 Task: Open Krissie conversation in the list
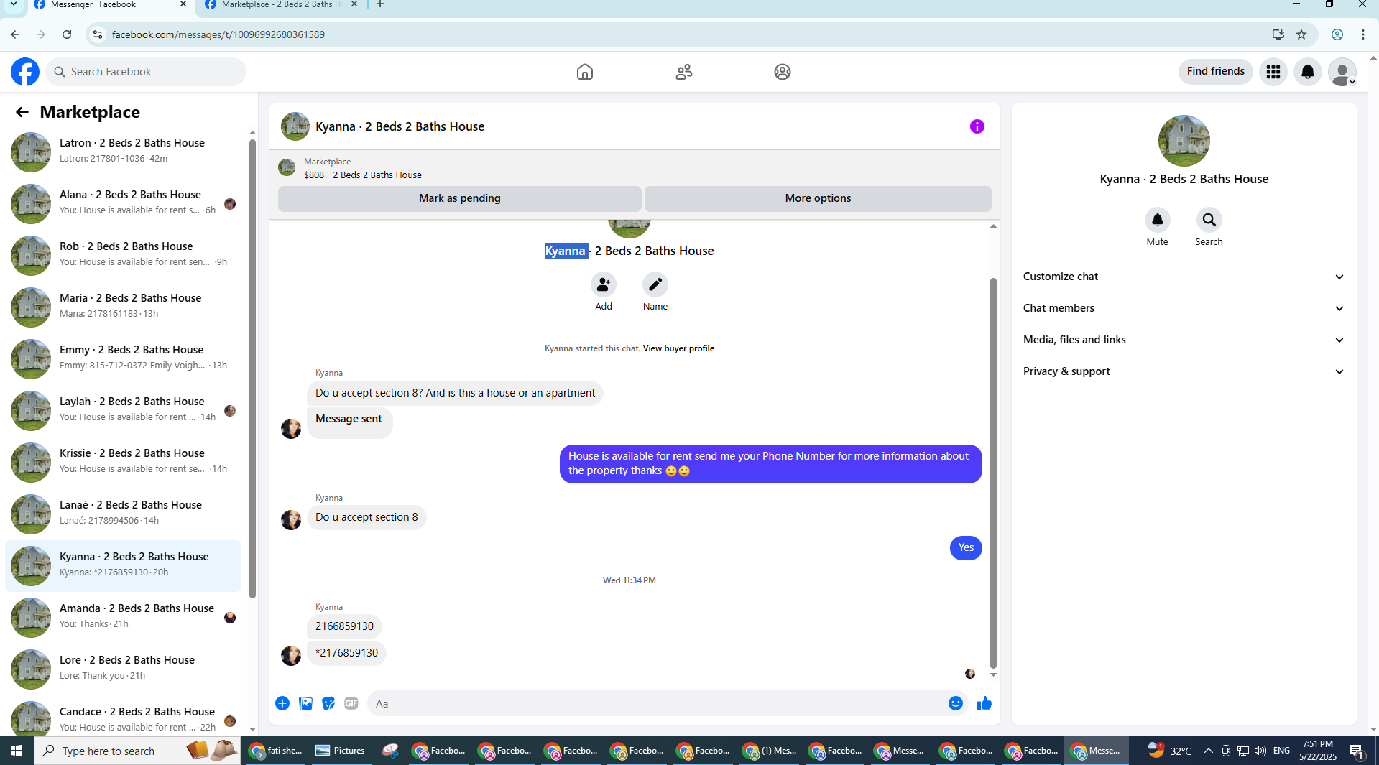124,462
